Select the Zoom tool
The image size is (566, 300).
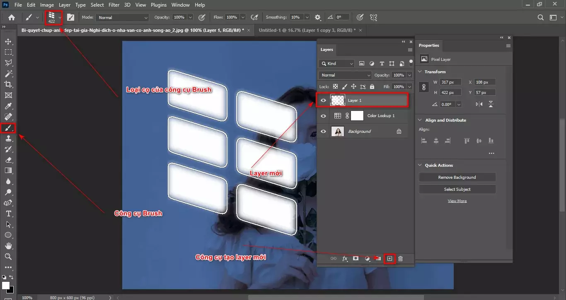click(x=8, y=257)
